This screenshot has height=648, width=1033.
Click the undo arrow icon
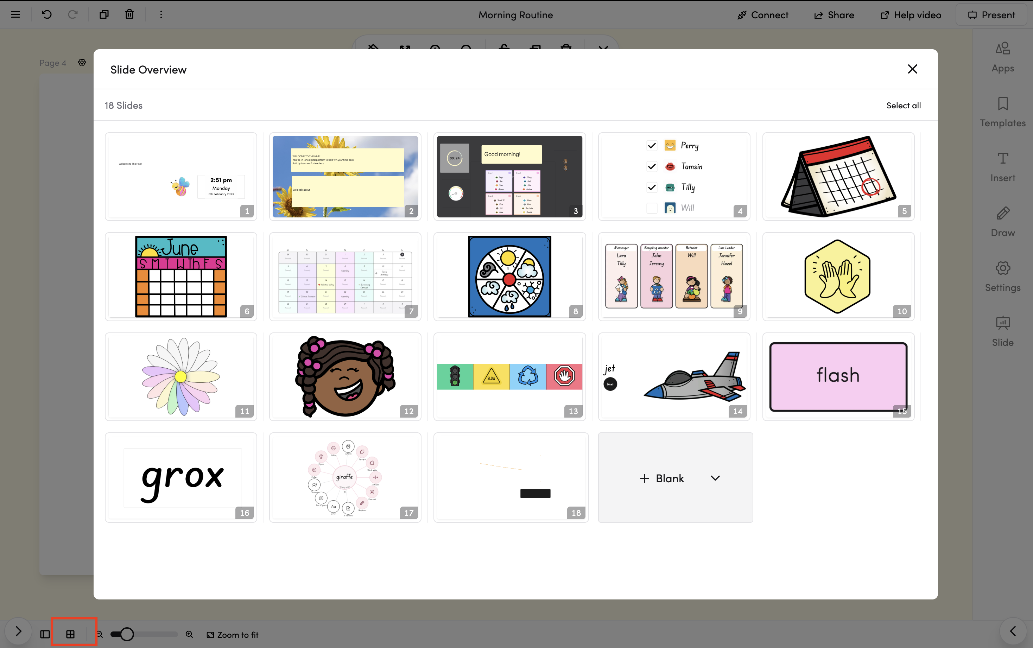(x=47, y=14)
